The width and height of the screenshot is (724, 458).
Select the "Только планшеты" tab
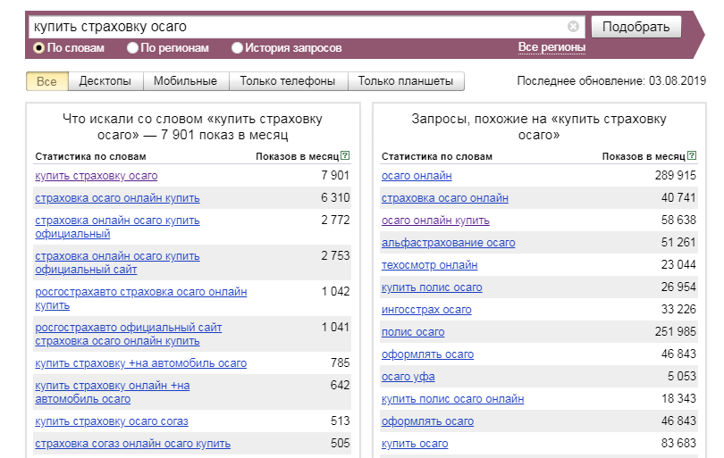click(406, 81)
